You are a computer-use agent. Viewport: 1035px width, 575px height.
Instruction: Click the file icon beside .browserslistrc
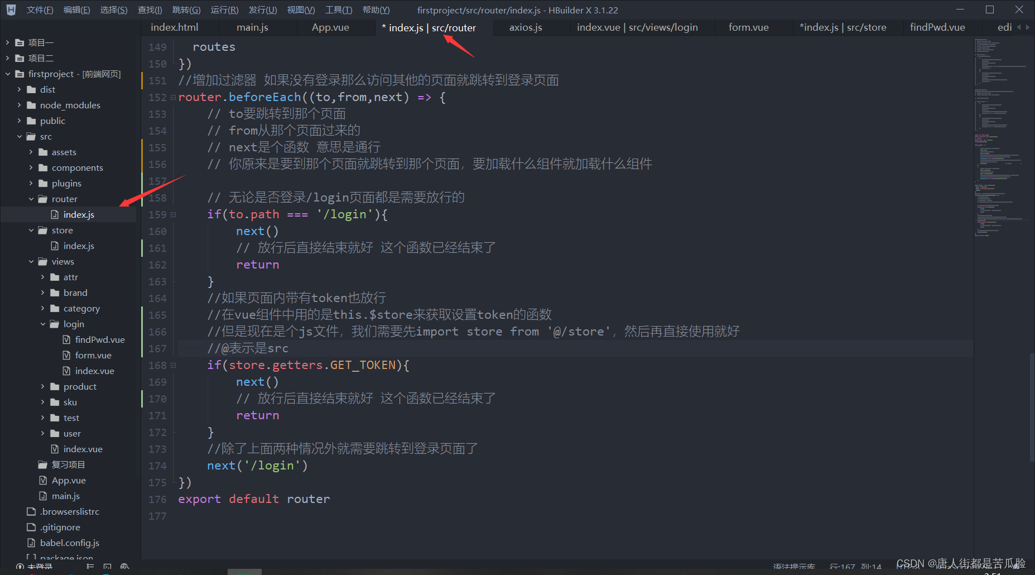[31, 511]
